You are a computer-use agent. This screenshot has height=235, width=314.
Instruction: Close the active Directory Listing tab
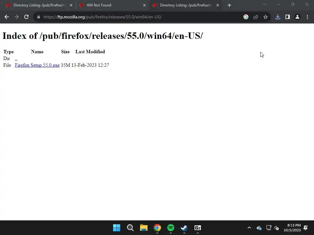point(218,5)
